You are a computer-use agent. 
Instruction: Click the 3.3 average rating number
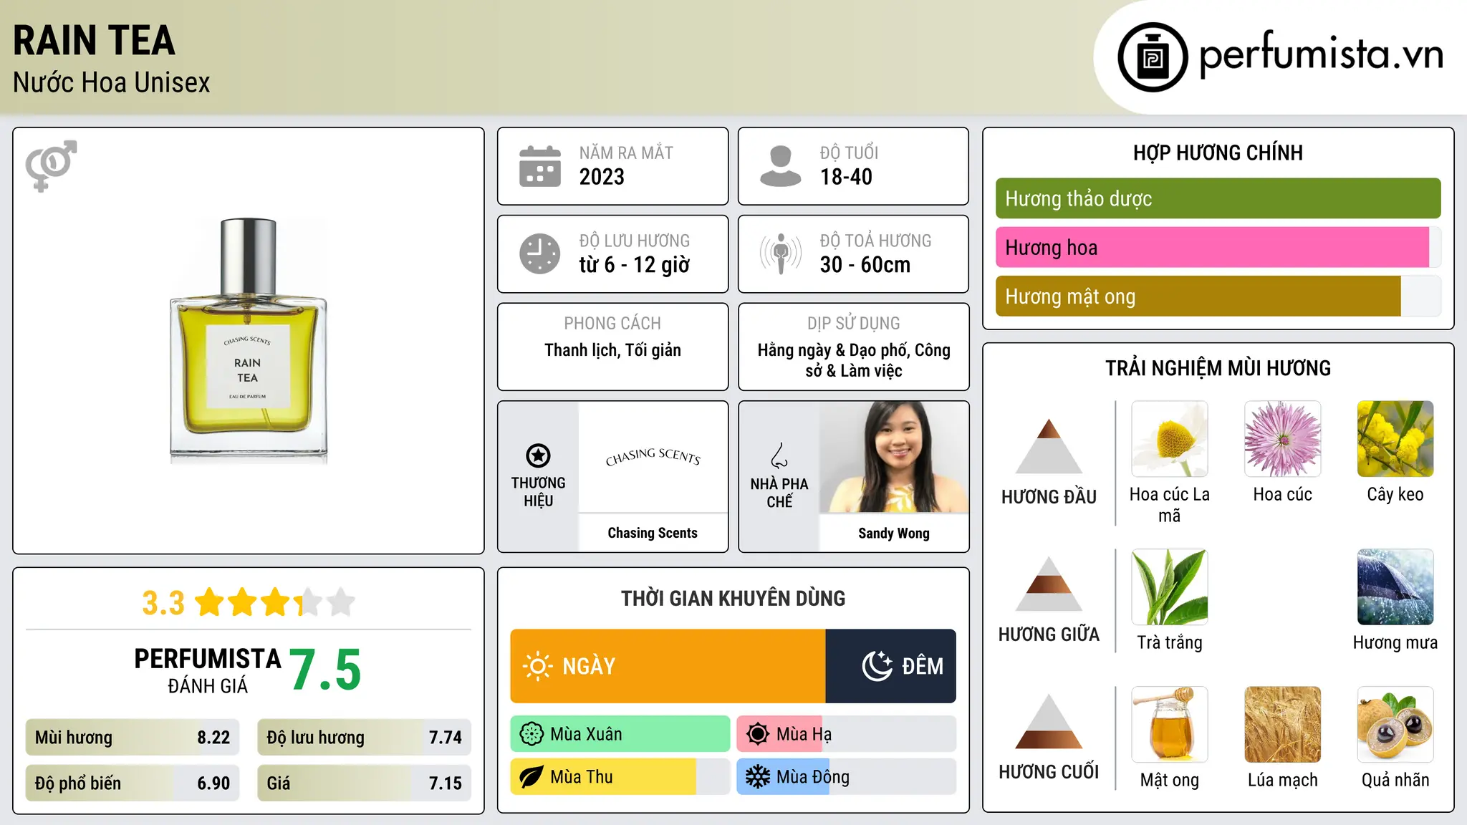[163, 603]
